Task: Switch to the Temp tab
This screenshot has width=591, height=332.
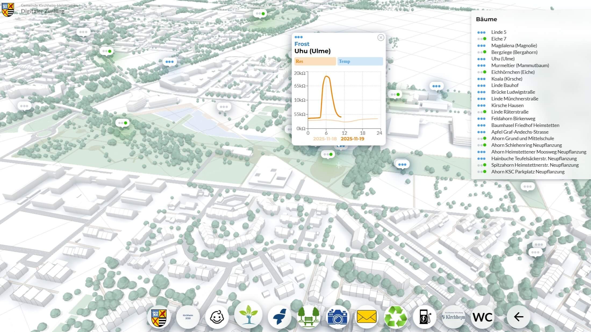Action: 360,61
